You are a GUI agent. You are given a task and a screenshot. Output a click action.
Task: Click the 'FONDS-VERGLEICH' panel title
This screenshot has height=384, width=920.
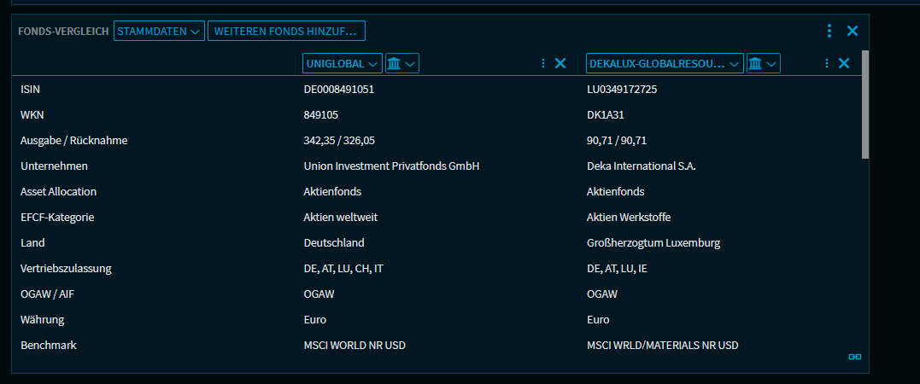coord(63,32)
